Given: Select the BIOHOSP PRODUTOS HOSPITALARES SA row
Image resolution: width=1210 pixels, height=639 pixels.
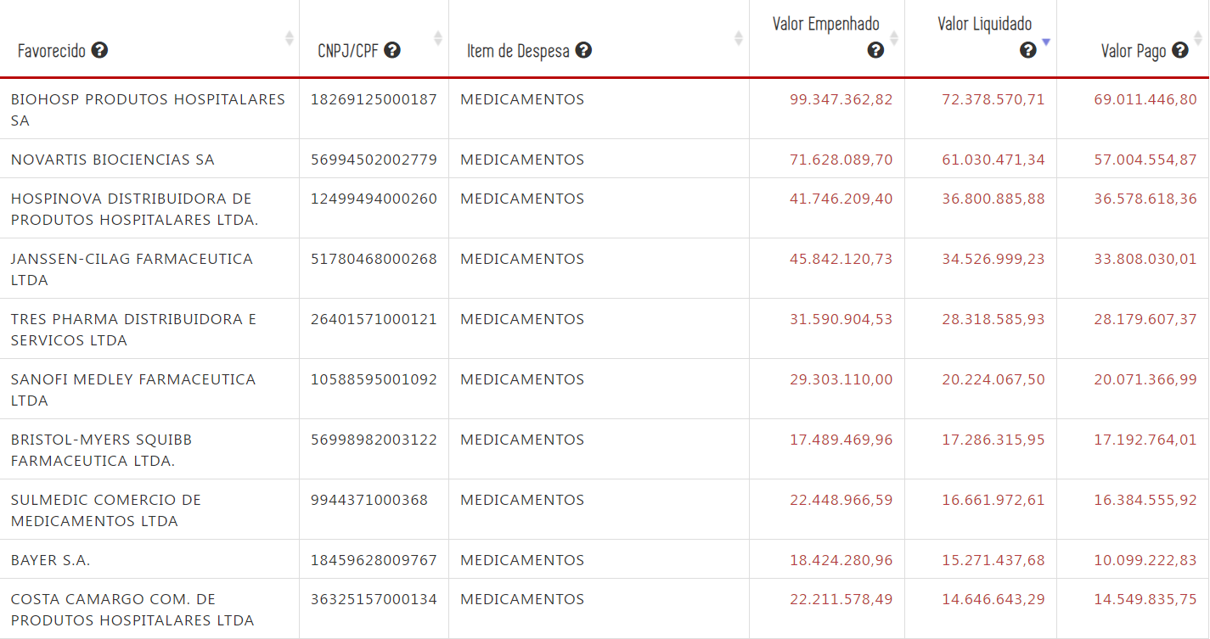Looking at the screenshot, I should (x=148, y=109).
